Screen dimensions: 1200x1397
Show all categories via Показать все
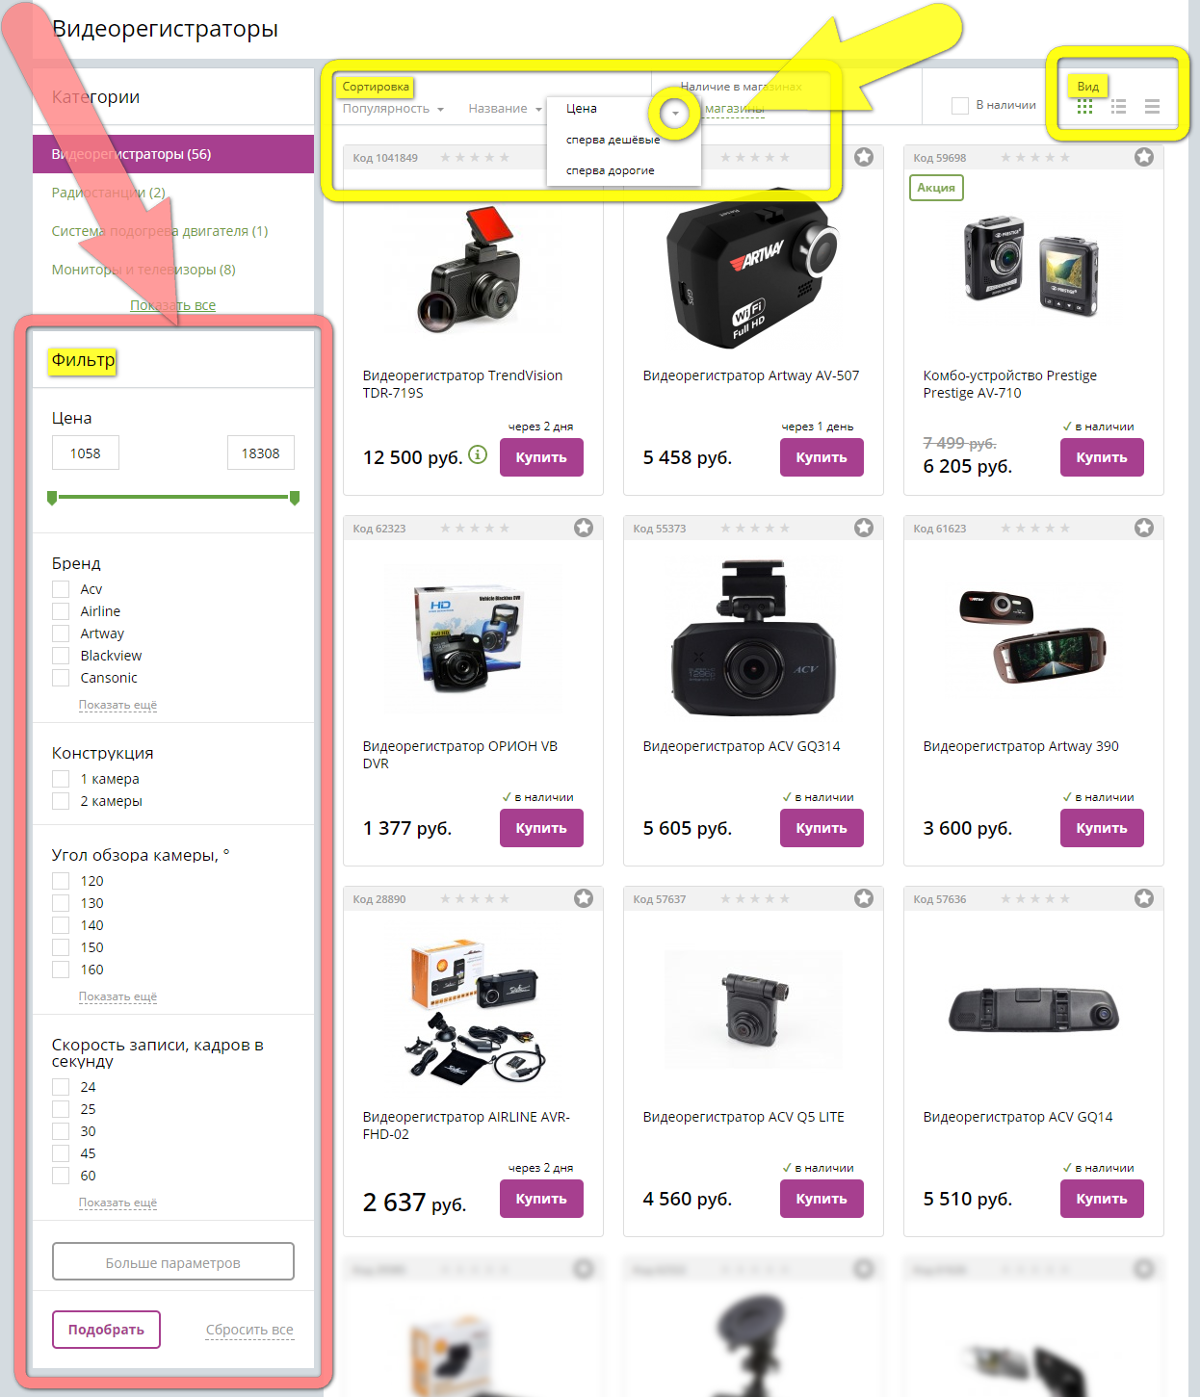point(173,305)
